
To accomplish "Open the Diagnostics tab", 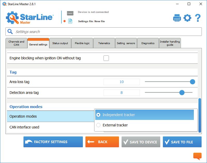I will [148, 43].
